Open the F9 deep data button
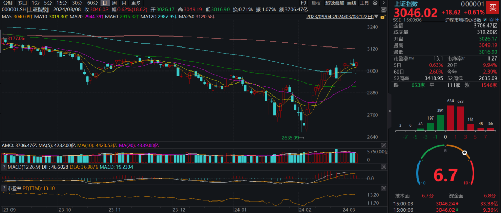This screenshot has height=213, width=501. click(x=304, y=3)
